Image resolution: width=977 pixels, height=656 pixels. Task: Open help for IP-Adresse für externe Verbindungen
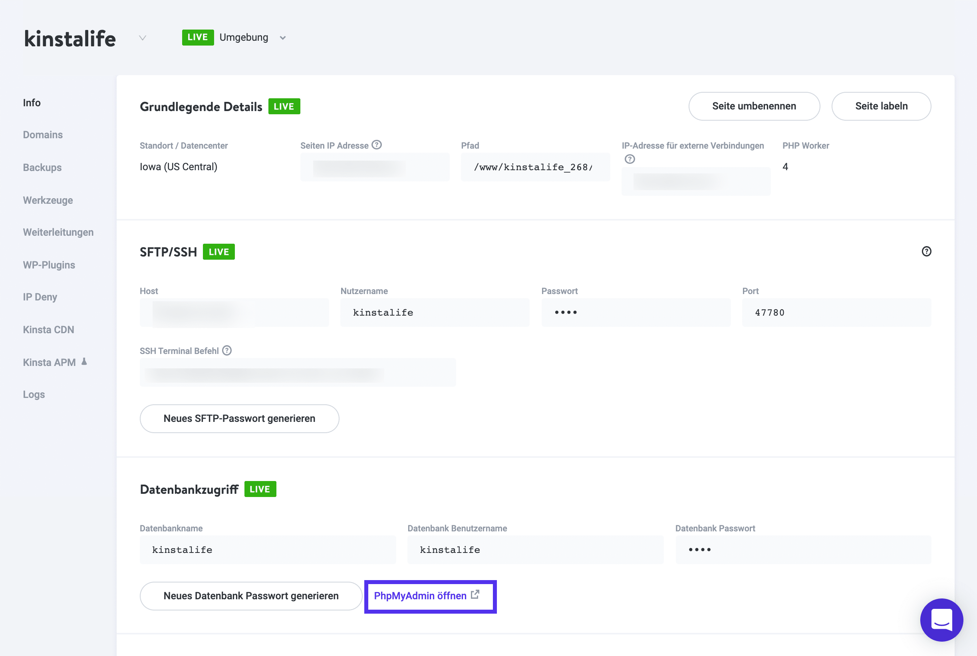click(x=629, y=159)
